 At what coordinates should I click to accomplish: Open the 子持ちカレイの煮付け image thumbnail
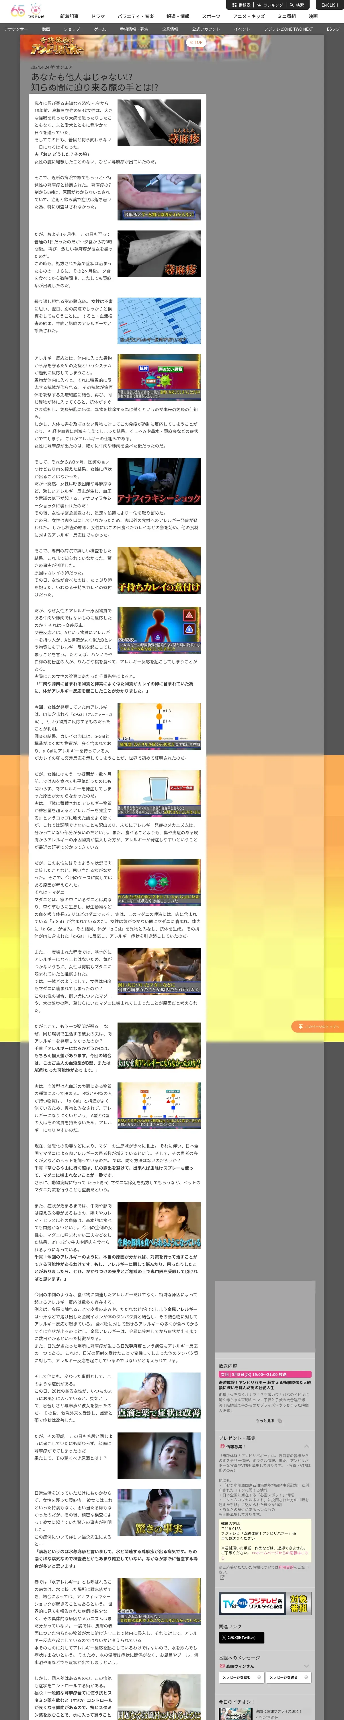tap(159, 570)
